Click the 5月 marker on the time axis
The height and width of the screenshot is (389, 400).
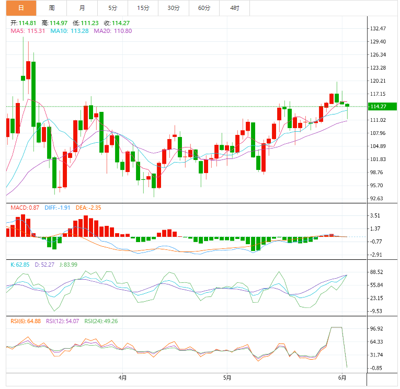click(227, 378)
